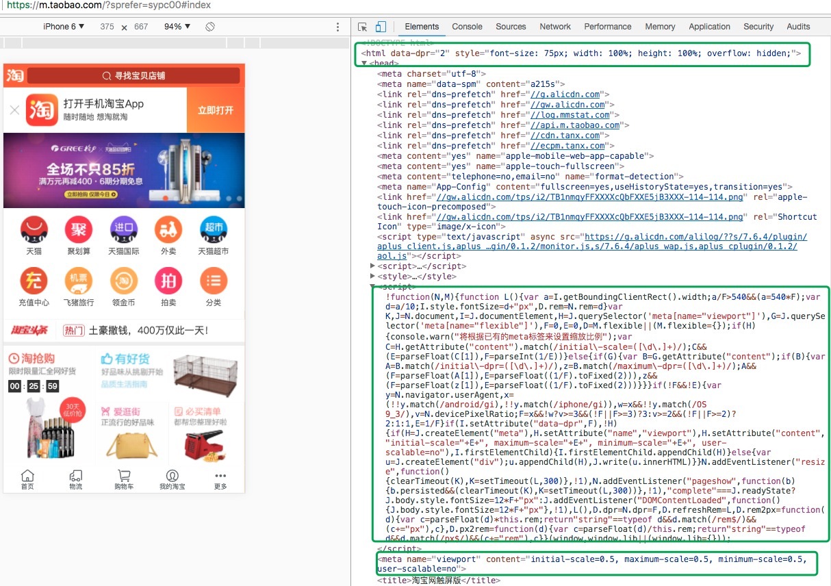Select the Memory tab

660,27
